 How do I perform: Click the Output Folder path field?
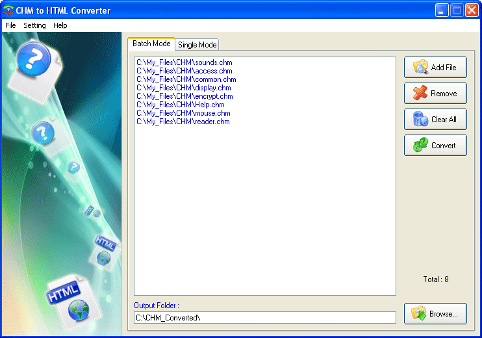pyautogui.click(x=264, y=317)
